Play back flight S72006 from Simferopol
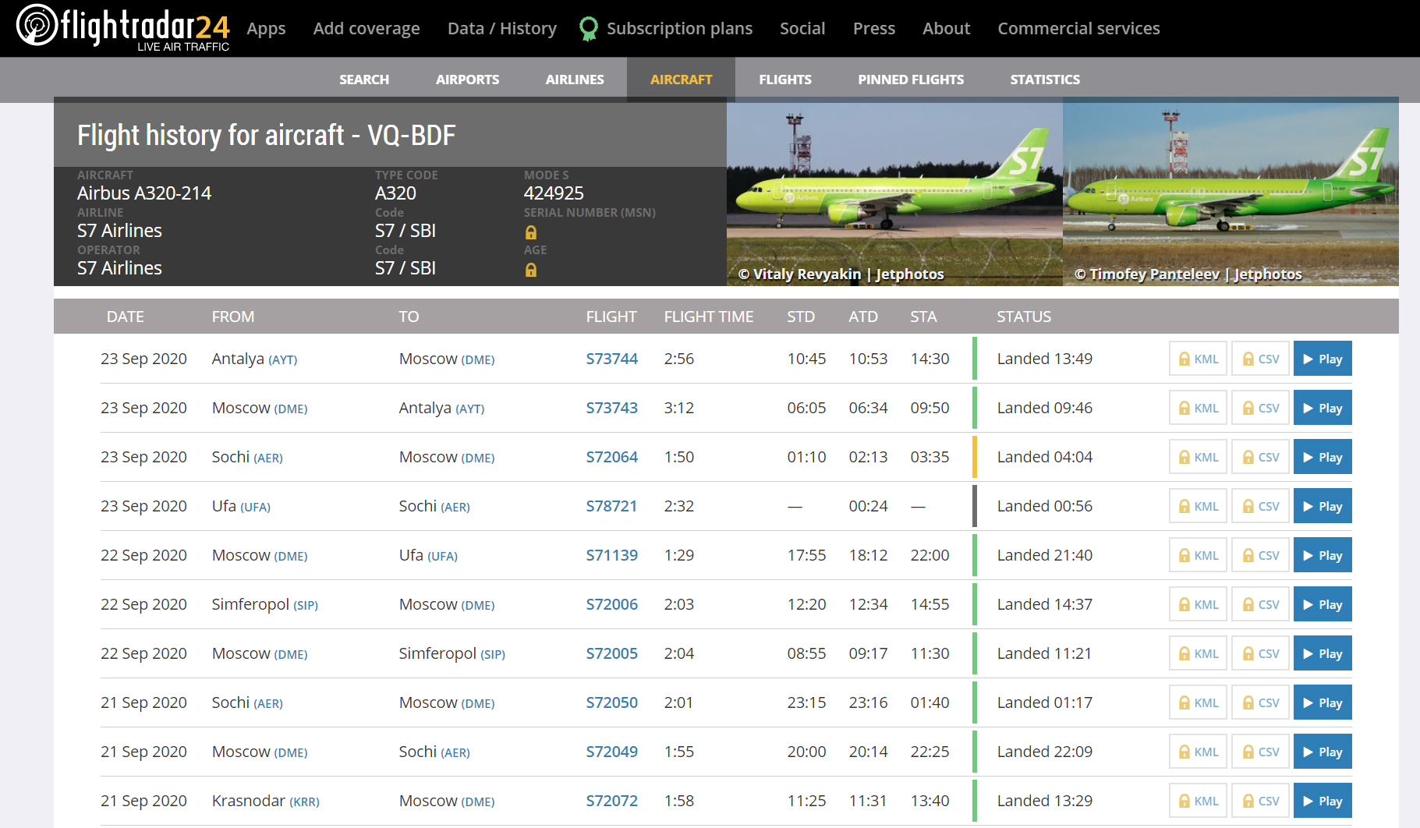Viewport: 1420px width, 828px height. coord(1322,604)
